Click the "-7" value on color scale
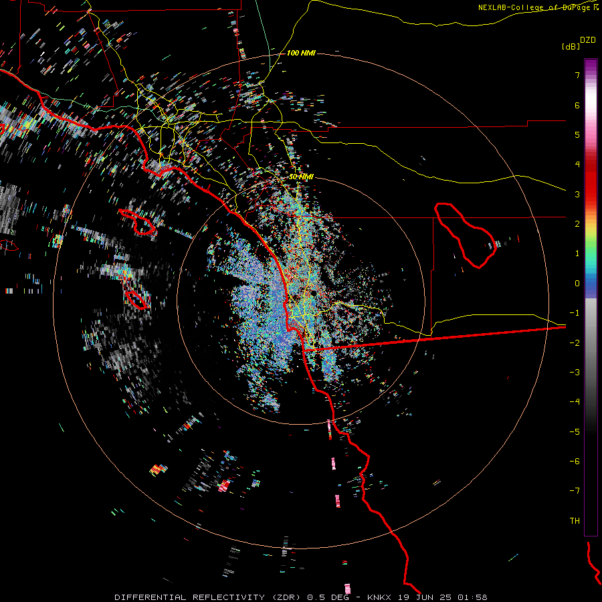The width and height of the screenshot is (602, 602). click(575, 491)
